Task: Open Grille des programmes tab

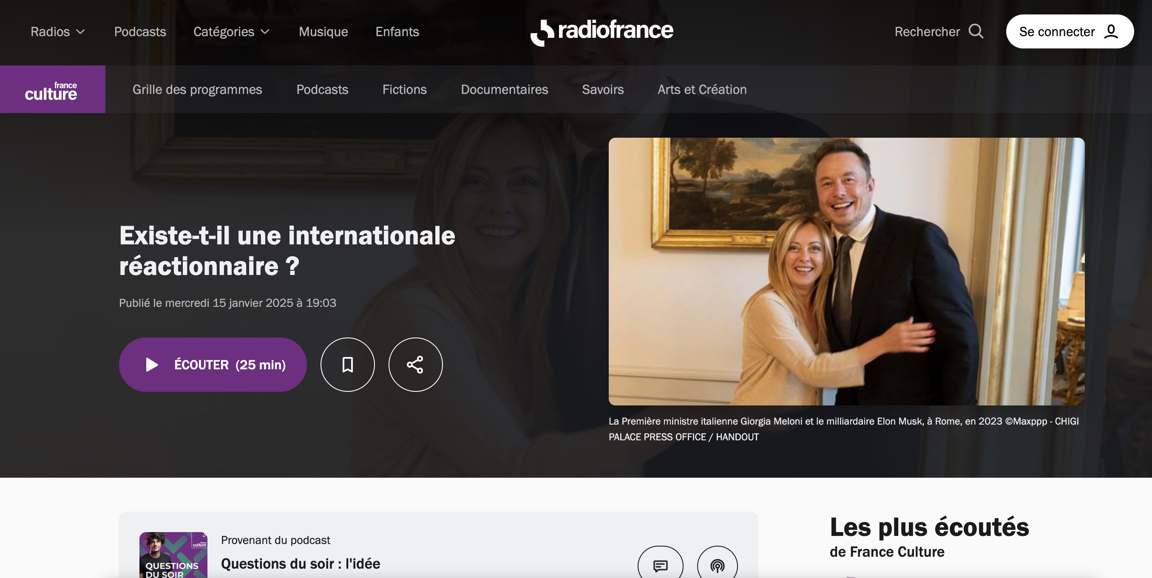Action: coord(197,89)
